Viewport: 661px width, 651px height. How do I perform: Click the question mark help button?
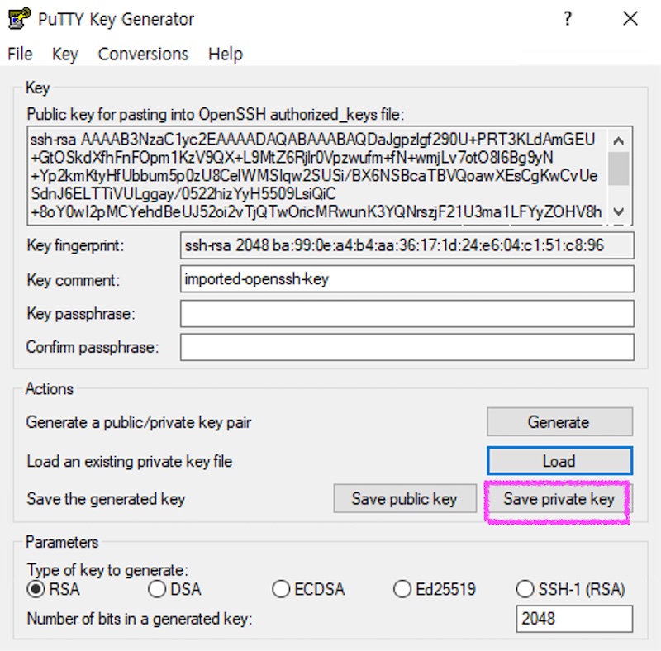pyautogui.click(x=568, y=18)
